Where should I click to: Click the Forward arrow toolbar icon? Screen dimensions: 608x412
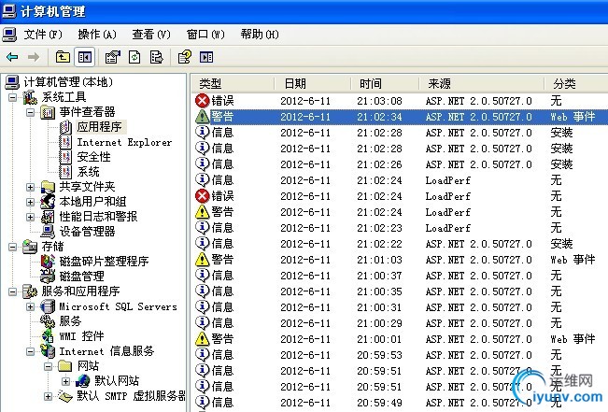click(34, 57)
